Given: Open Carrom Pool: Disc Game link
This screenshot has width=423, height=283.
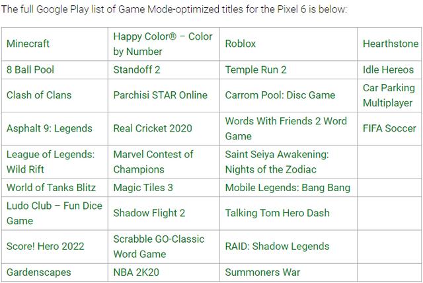Looking at the screenshot, I should coord(280,95).
